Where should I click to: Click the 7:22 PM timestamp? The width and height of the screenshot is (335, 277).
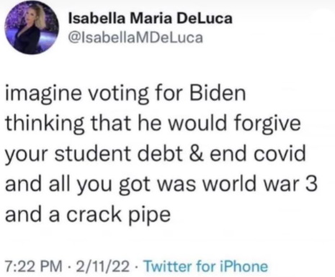tap(34, 266)
